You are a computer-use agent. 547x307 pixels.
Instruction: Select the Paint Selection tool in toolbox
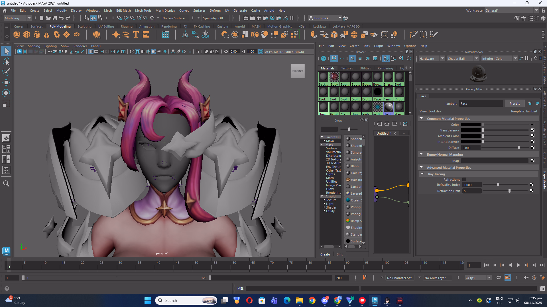click(6, 72)
